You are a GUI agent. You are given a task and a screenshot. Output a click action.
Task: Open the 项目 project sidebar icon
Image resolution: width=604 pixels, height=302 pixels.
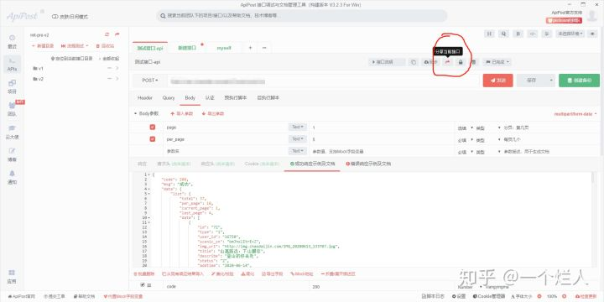coord(12,87)
